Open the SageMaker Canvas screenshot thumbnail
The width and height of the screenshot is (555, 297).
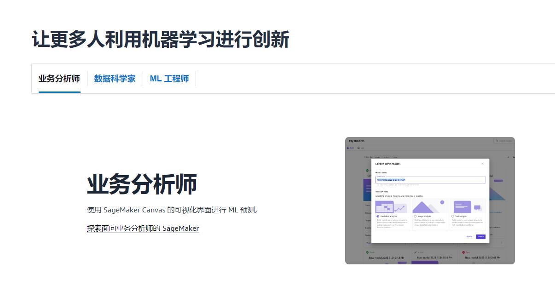(430, 200)
